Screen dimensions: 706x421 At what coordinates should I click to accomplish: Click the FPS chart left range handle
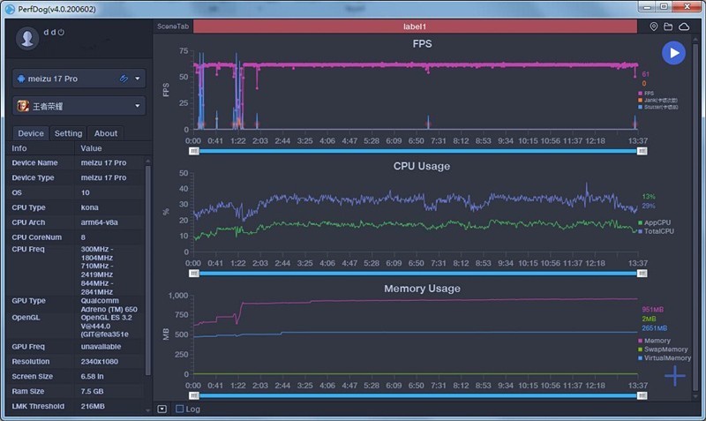(x=194, y=151)
